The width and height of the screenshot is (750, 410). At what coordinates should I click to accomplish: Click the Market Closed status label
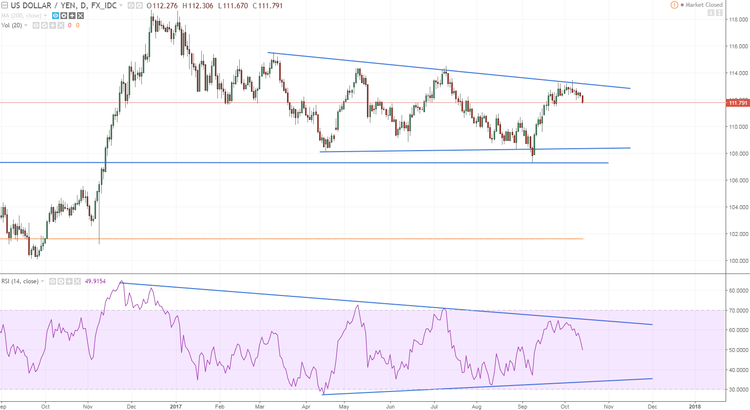point(704,5)
